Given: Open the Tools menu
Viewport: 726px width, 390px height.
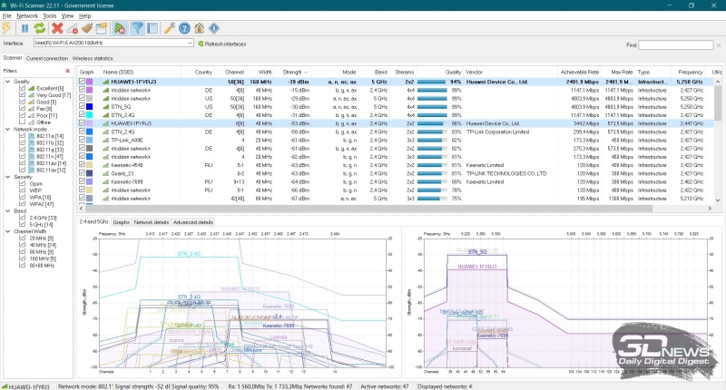Looking at the screenshot, I should [x=49, y=16].
